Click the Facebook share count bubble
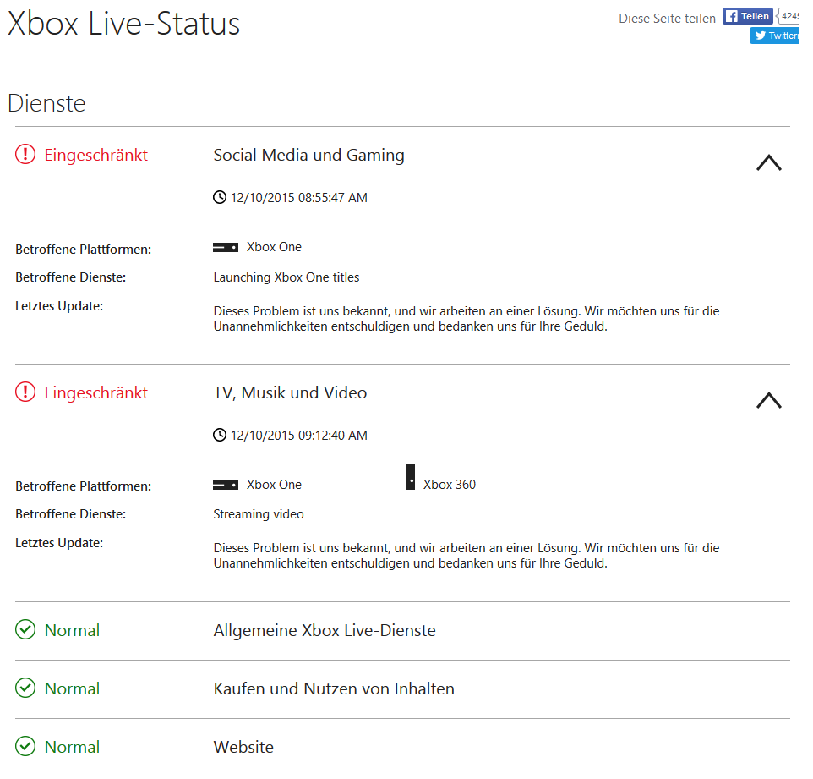This screenshot has width=813, height=779. coord(788,16)
